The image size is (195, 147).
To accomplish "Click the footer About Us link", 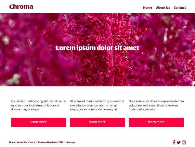I will pyautogui.click(x=22, y=142).
